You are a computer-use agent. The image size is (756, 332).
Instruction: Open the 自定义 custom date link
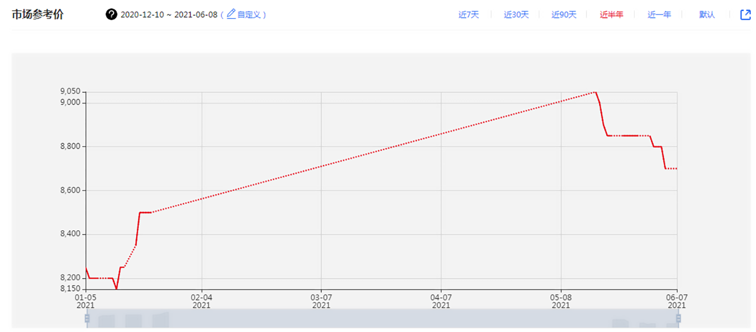click(x=250, y=15)
